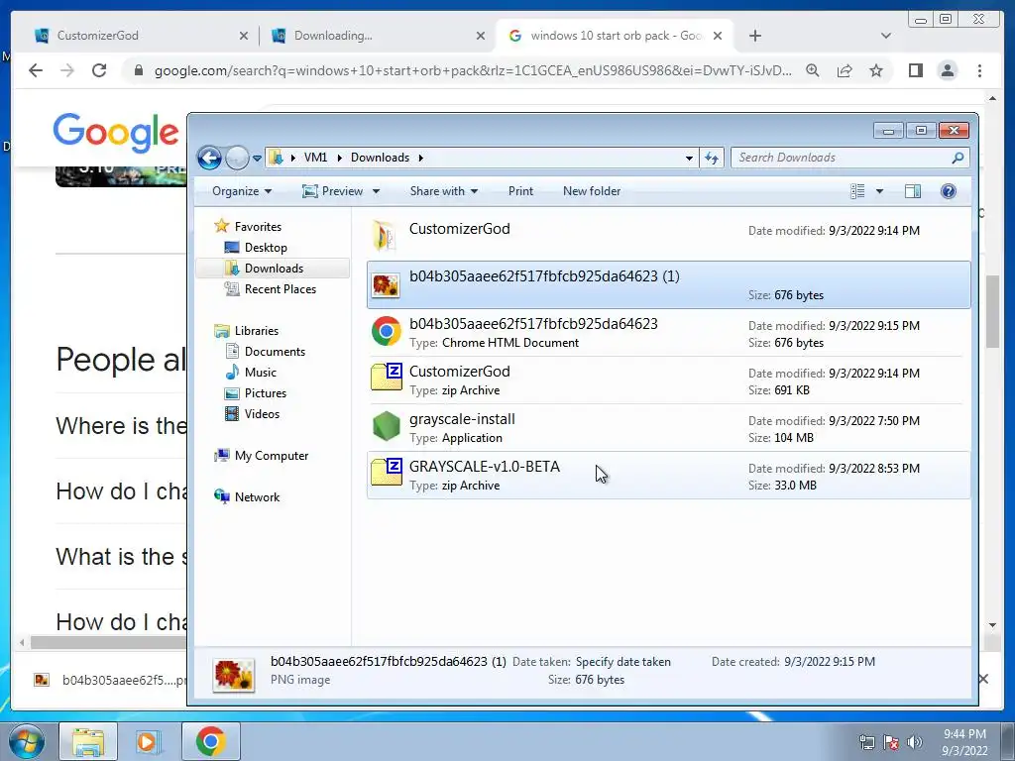Open the Chrome profile avatar

pos(947,70)
